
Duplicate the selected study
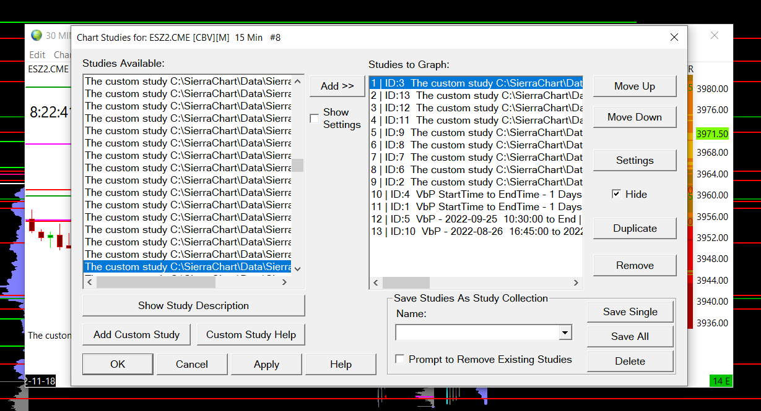click(635, 229)
